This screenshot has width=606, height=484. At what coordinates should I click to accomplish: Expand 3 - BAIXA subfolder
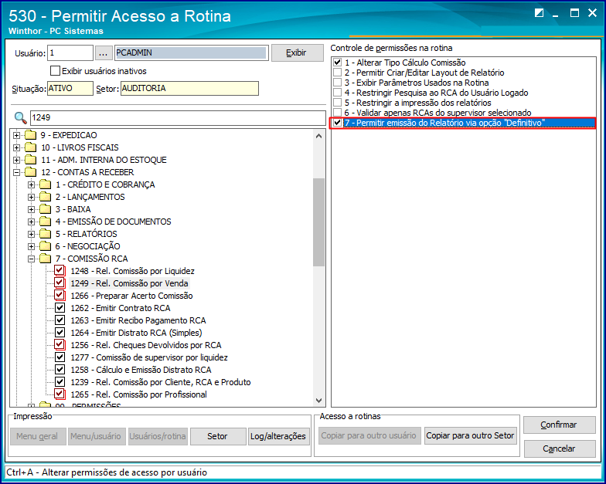[31, 210]
